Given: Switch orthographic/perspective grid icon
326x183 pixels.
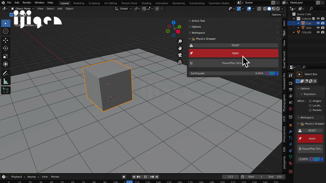Looking at the screenshot, I should click(x=180, y=62).
